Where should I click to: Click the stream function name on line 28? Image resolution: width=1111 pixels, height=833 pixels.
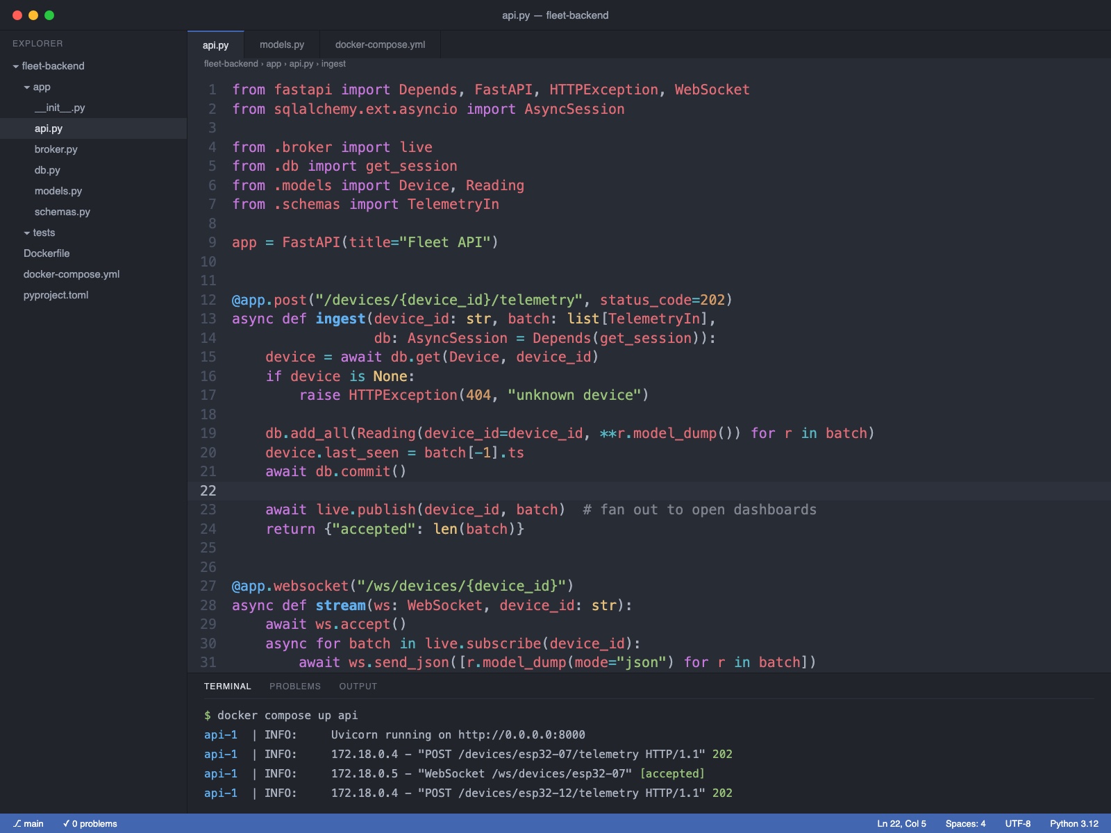coord(340,605)
